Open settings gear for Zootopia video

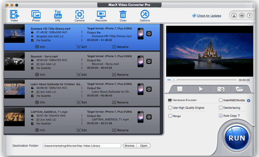[x=149, y=34]
